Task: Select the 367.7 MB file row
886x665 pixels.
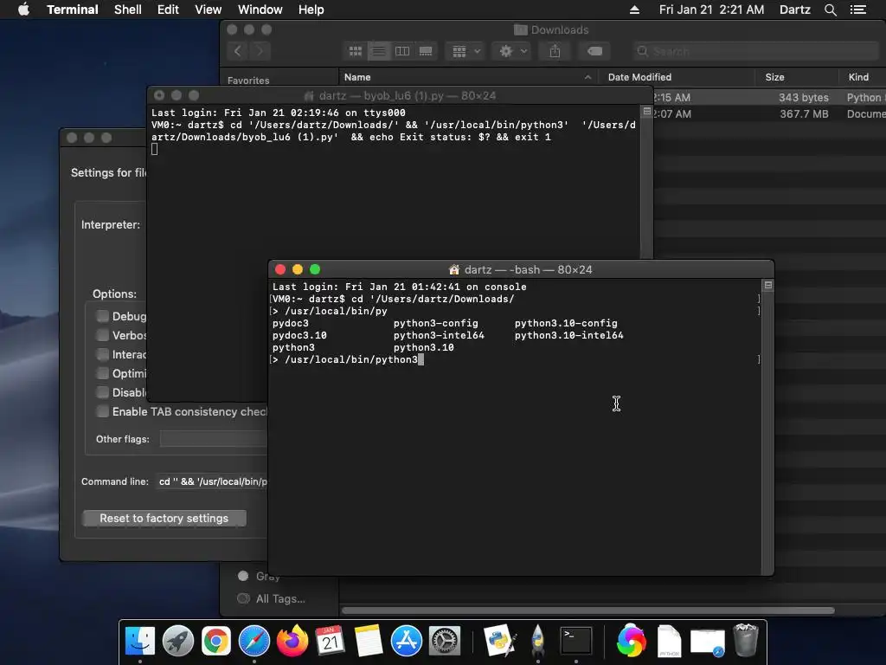Action: pyautogui.click(x=769, y=113)
